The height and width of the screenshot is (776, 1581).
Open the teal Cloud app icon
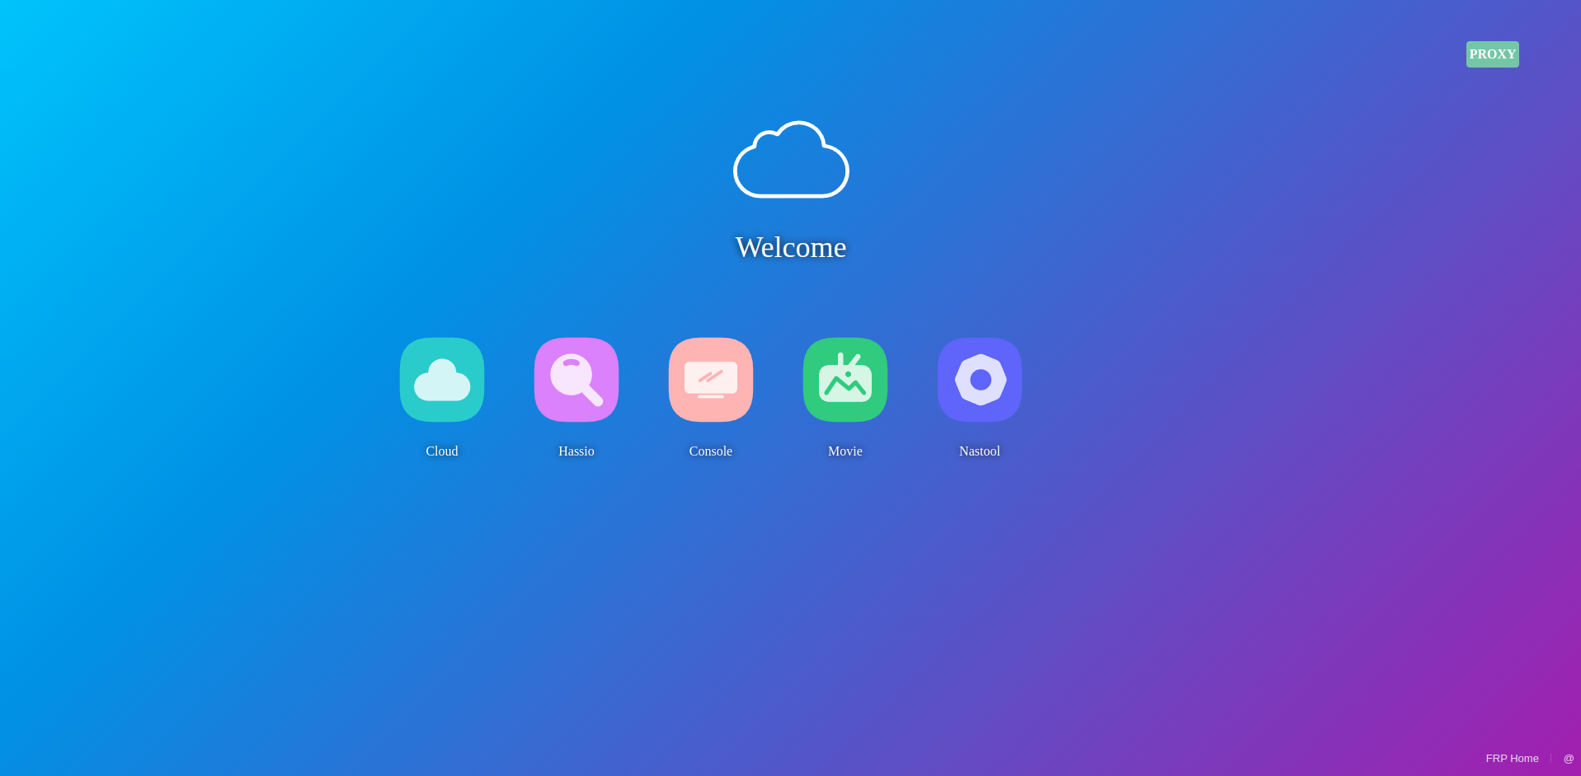click(441, 380)
